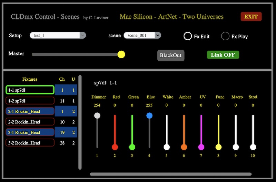
Task: Select fixture 1-1 sp7dl
Action: 30,90
